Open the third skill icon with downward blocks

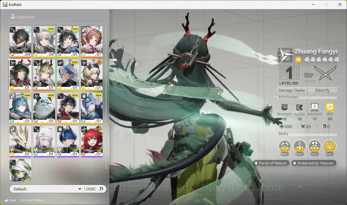pos(315,146)
